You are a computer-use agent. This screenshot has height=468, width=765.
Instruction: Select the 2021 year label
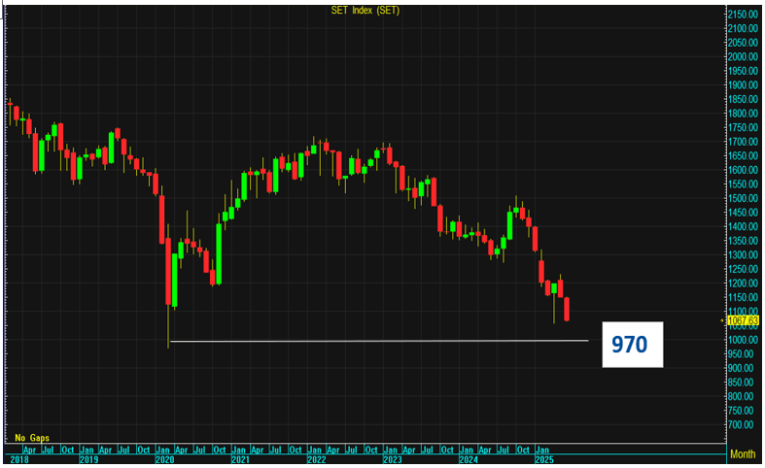(240, 459)
